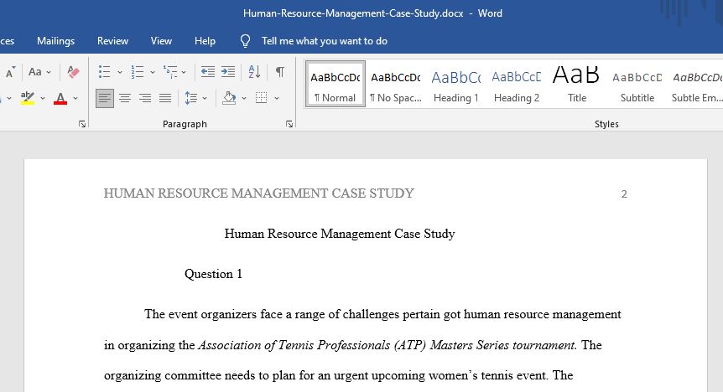Viewport: 723px width, 392px height.
Task: Click the Change Case Aa icon
Action: coord(35,72)
